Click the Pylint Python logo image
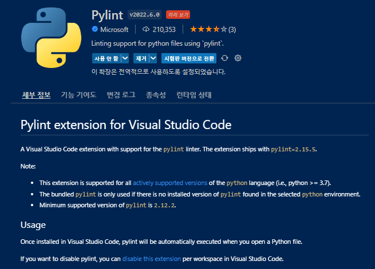The image size is (375, 269). (x=51, y=38)
